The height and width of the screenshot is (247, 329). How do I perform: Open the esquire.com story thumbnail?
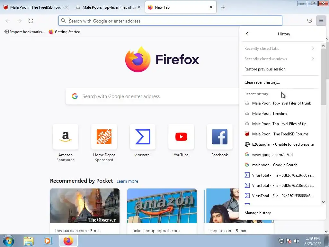(x=222, y=206)
